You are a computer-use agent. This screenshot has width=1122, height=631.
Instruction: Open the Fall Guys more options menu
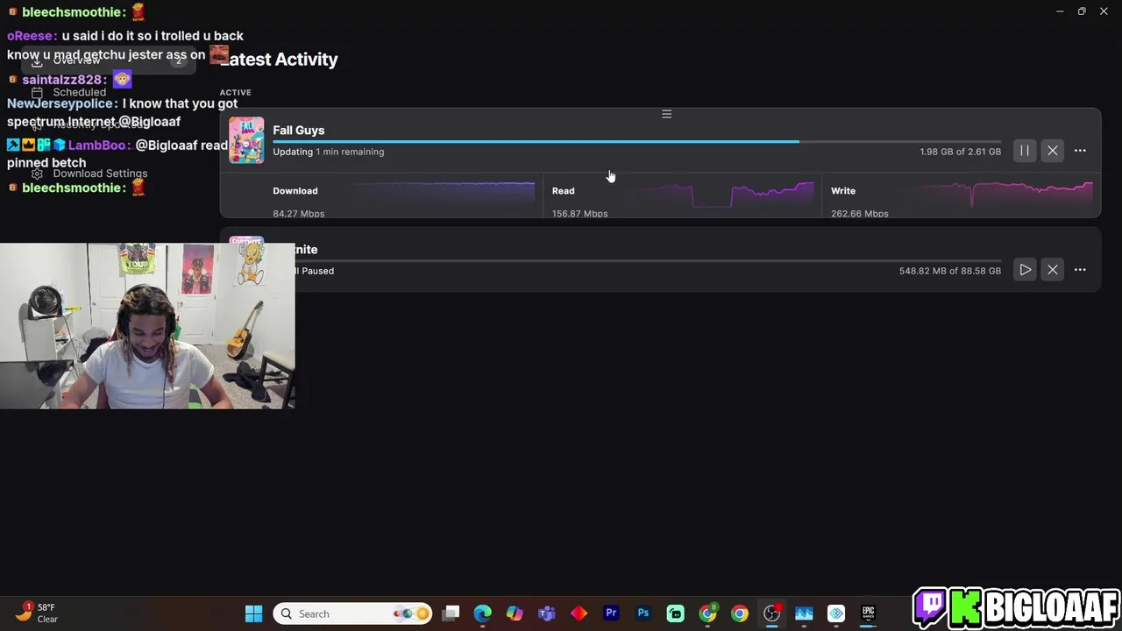click(1080, 151)
